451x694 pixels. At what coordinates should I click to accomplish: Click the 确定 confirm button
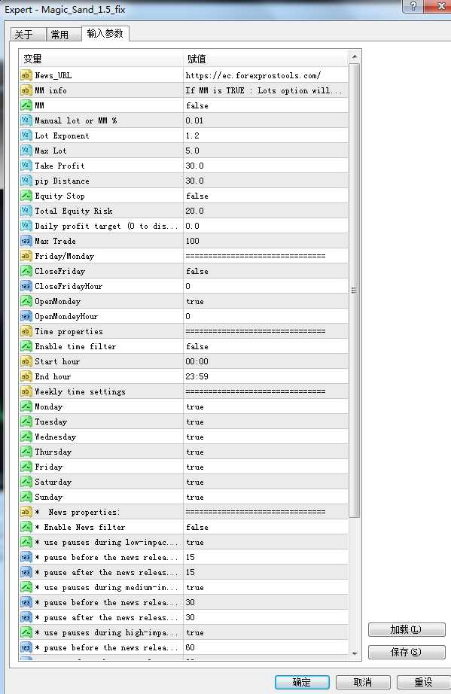pos(302,682)
